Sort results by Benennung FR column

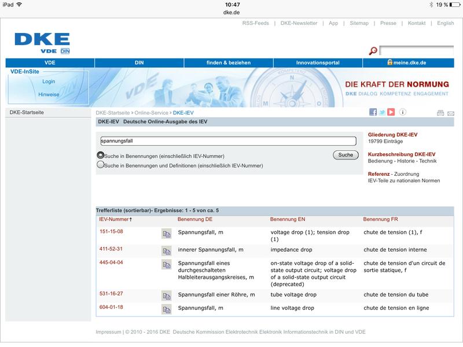(x=381, y=220)
